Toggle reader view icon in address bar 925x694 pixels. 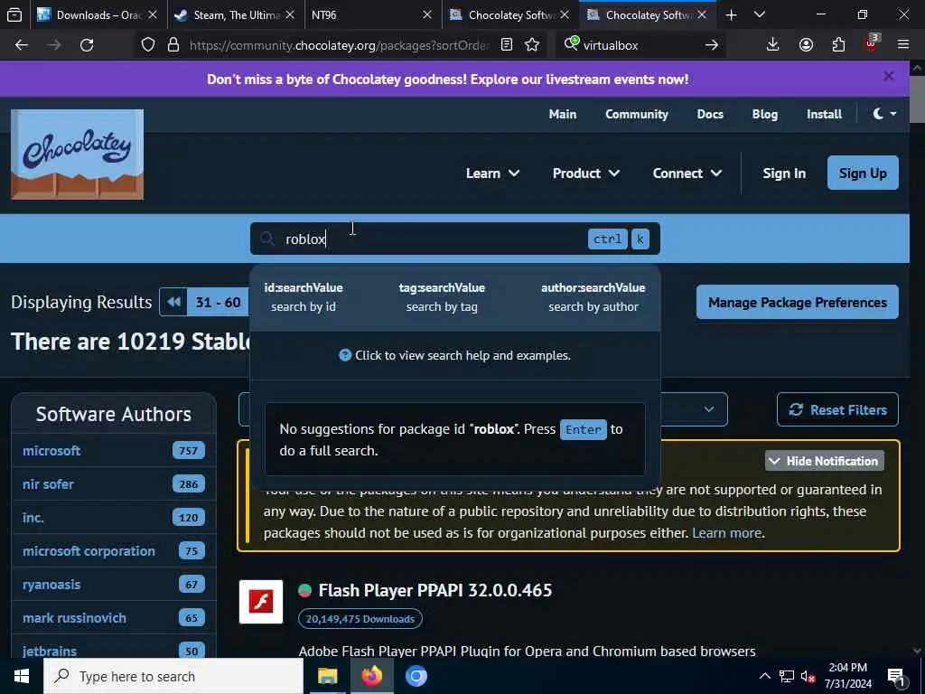507,45
